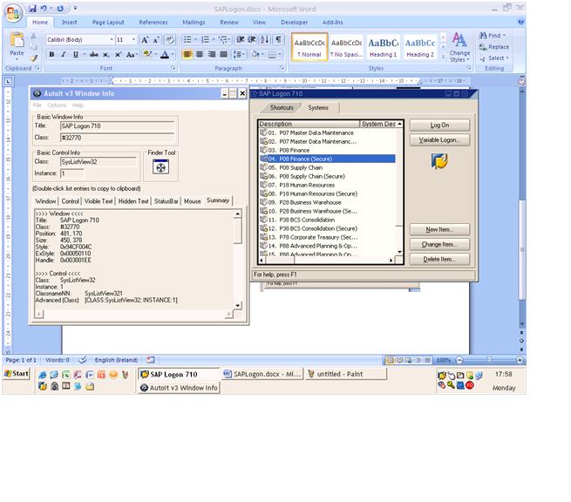Click zoom slider in Word status bar
The width and height of the screenshot is (571, 502).
(489, 360)
